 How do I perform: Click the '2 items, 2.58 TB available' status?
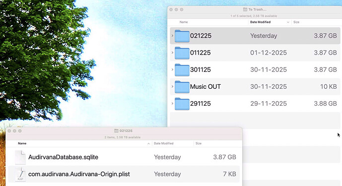123,137
